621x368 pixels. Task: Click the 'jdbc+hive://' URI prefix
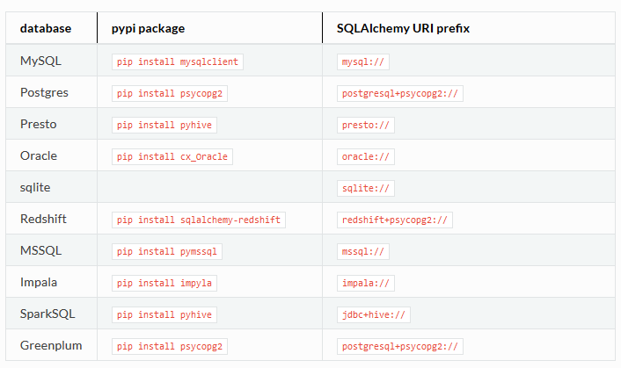point(374,315)
